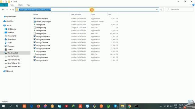Open quick access toolbar customize arrow

click(x=12, y=2)
